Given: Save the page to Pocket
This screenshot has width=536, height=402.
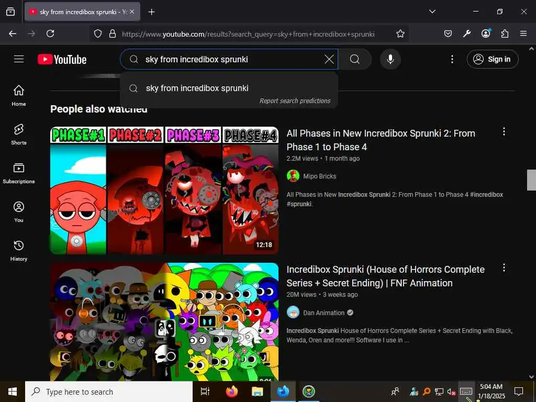Looking at the screenshot, I should coord(448,33).
